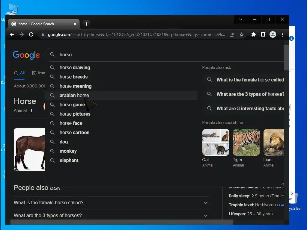Go back using the browser back arrow
Screen dimensions: 307x230
(12, 35)
